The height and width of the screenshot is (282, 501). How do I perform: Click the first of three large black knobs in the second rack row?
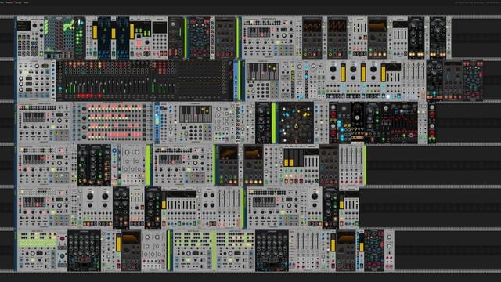(333, 69)
